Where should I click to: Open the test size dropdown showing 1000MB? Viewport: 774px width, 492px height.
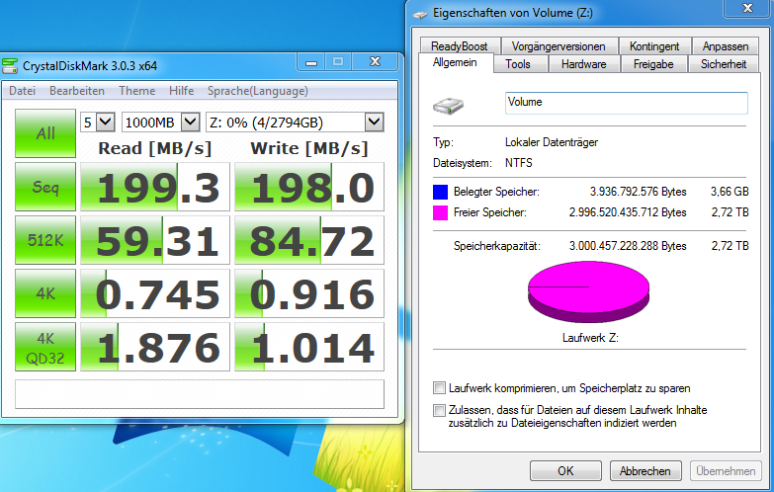160,122
